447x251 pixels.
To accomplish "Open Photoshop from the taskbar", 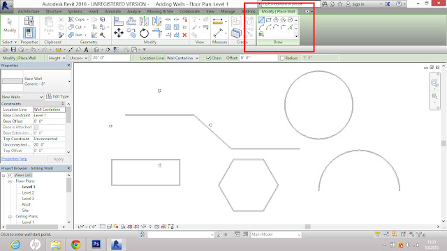I will click(x=96, y=244).
